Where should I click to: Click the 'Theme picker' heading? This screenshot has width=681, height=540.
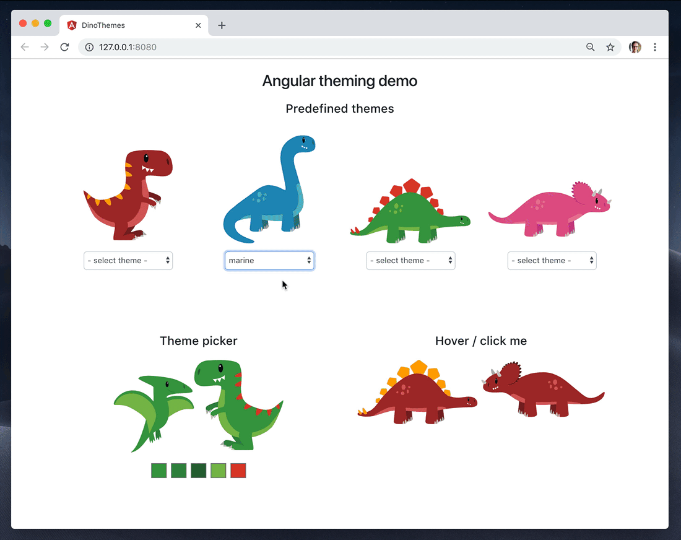click(199, 341)
